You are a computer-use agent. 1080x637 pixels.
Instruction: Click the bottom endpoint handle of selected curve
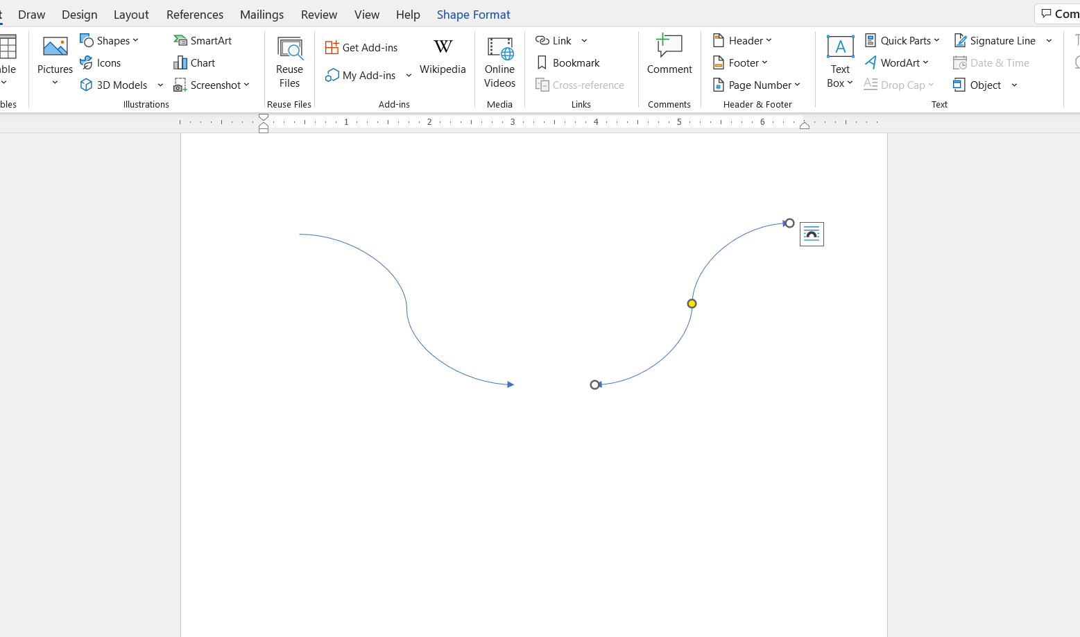(594, 384)
